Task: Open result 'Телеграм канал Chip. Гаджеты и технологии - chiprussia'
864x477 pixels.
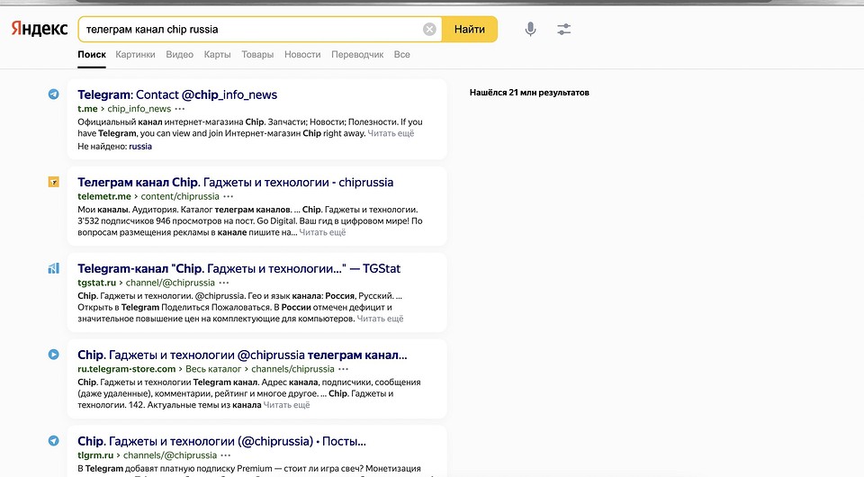Action: tap(235, 183)
